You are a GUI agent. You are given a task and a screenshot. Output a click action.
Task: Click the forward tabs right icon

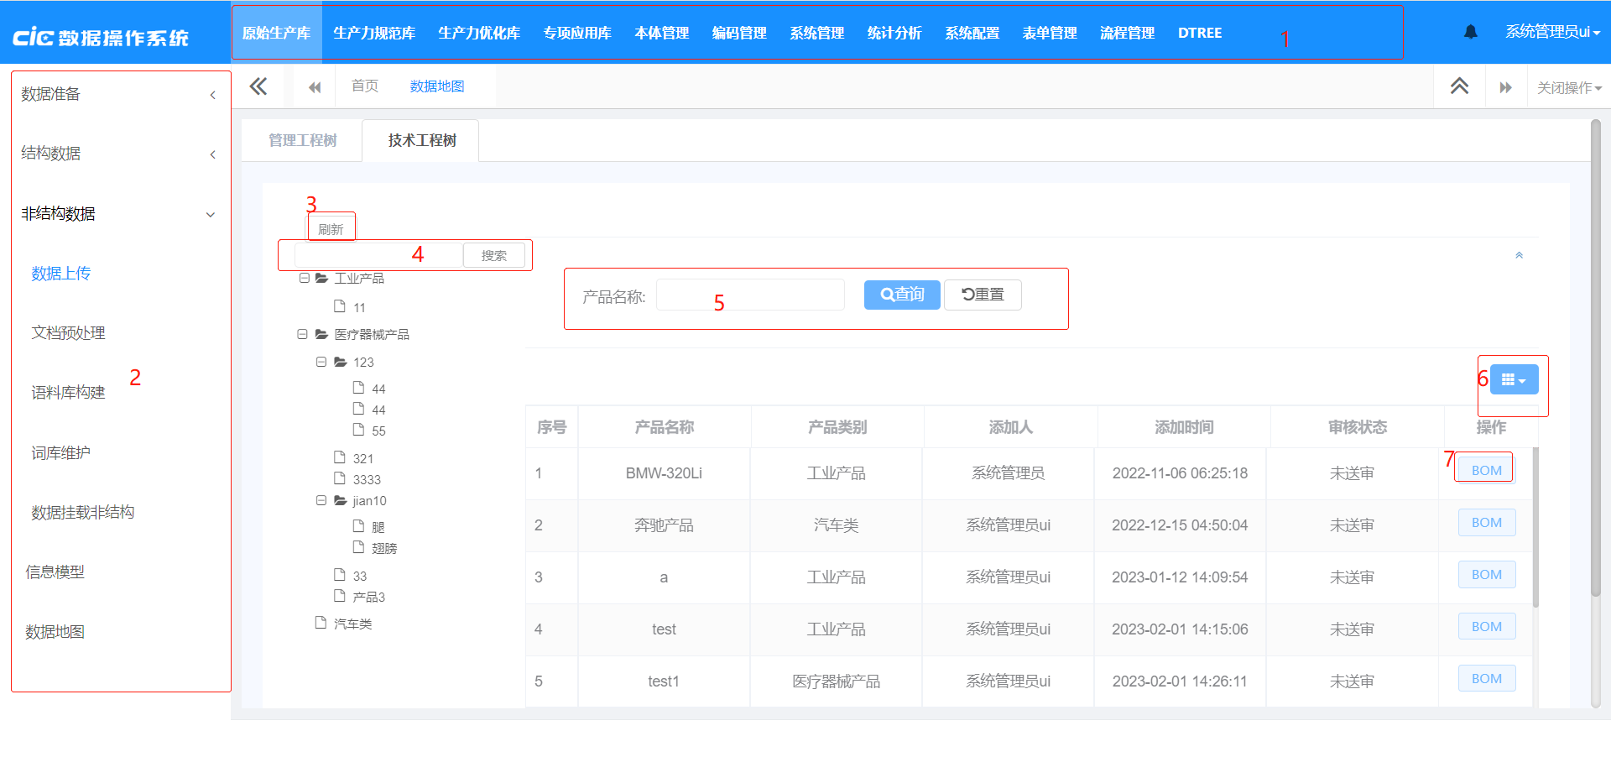[x=1505, y=87]
